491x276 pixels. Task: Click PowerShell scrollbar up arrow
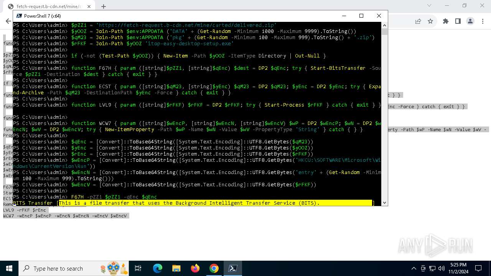click(384, 25)
